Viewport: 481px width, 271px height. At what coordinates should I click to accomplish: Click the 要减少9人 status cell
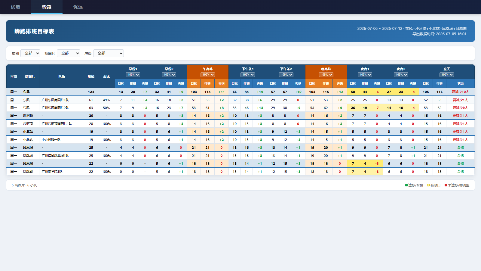tap(460, 108)
